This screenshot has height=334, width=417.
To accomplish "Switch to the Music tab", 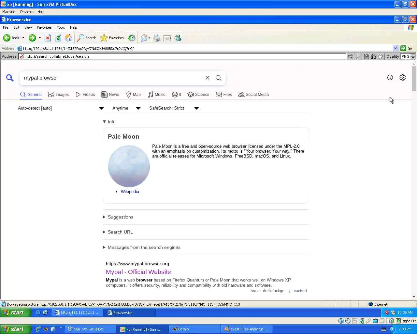I will 156,95.
